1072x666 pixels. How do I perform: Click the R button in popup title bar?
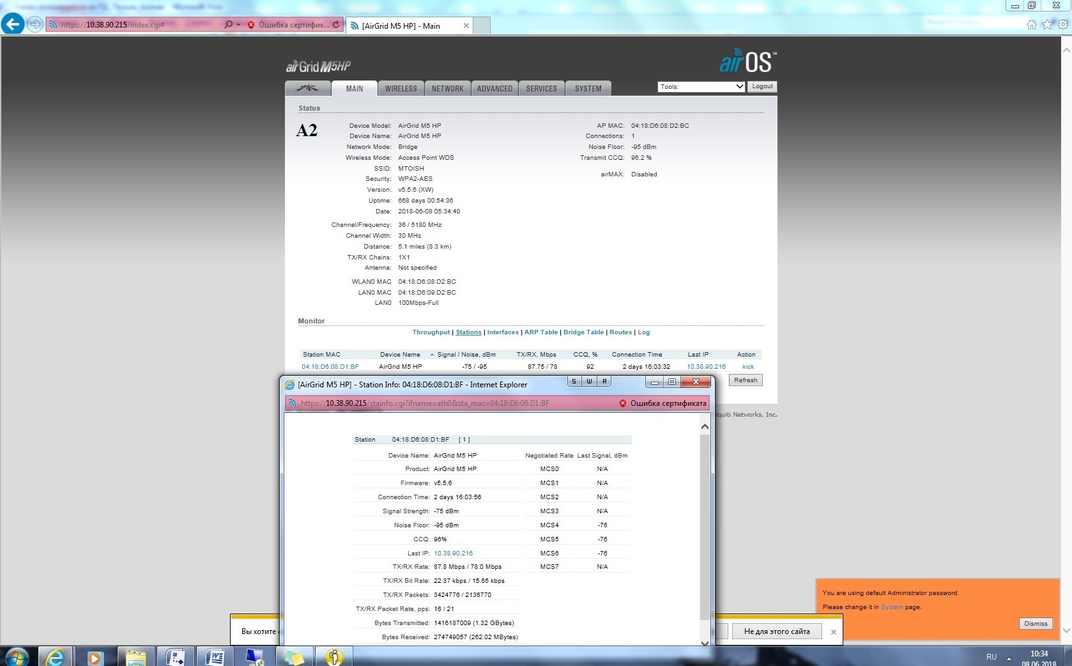(x=604, y=382)
